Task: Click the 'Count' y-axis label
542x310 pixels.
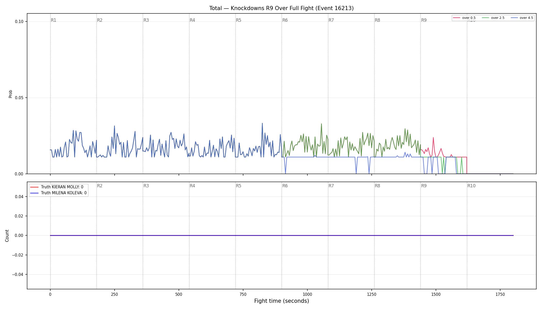Action: point(7,236)
